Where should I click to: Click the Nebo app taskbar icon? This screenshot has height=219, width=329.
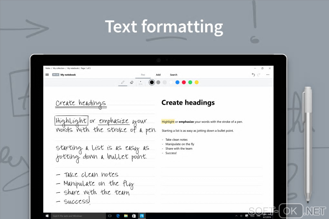[x=142, y=216]
